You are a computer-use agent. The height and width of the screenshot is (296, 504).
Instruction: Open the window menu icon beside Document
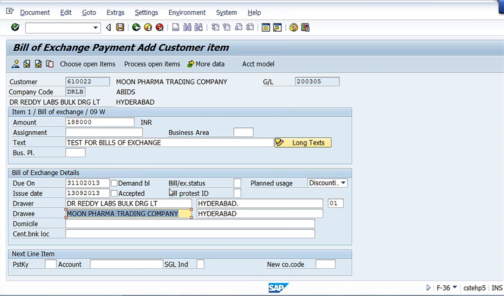[10, 12]
